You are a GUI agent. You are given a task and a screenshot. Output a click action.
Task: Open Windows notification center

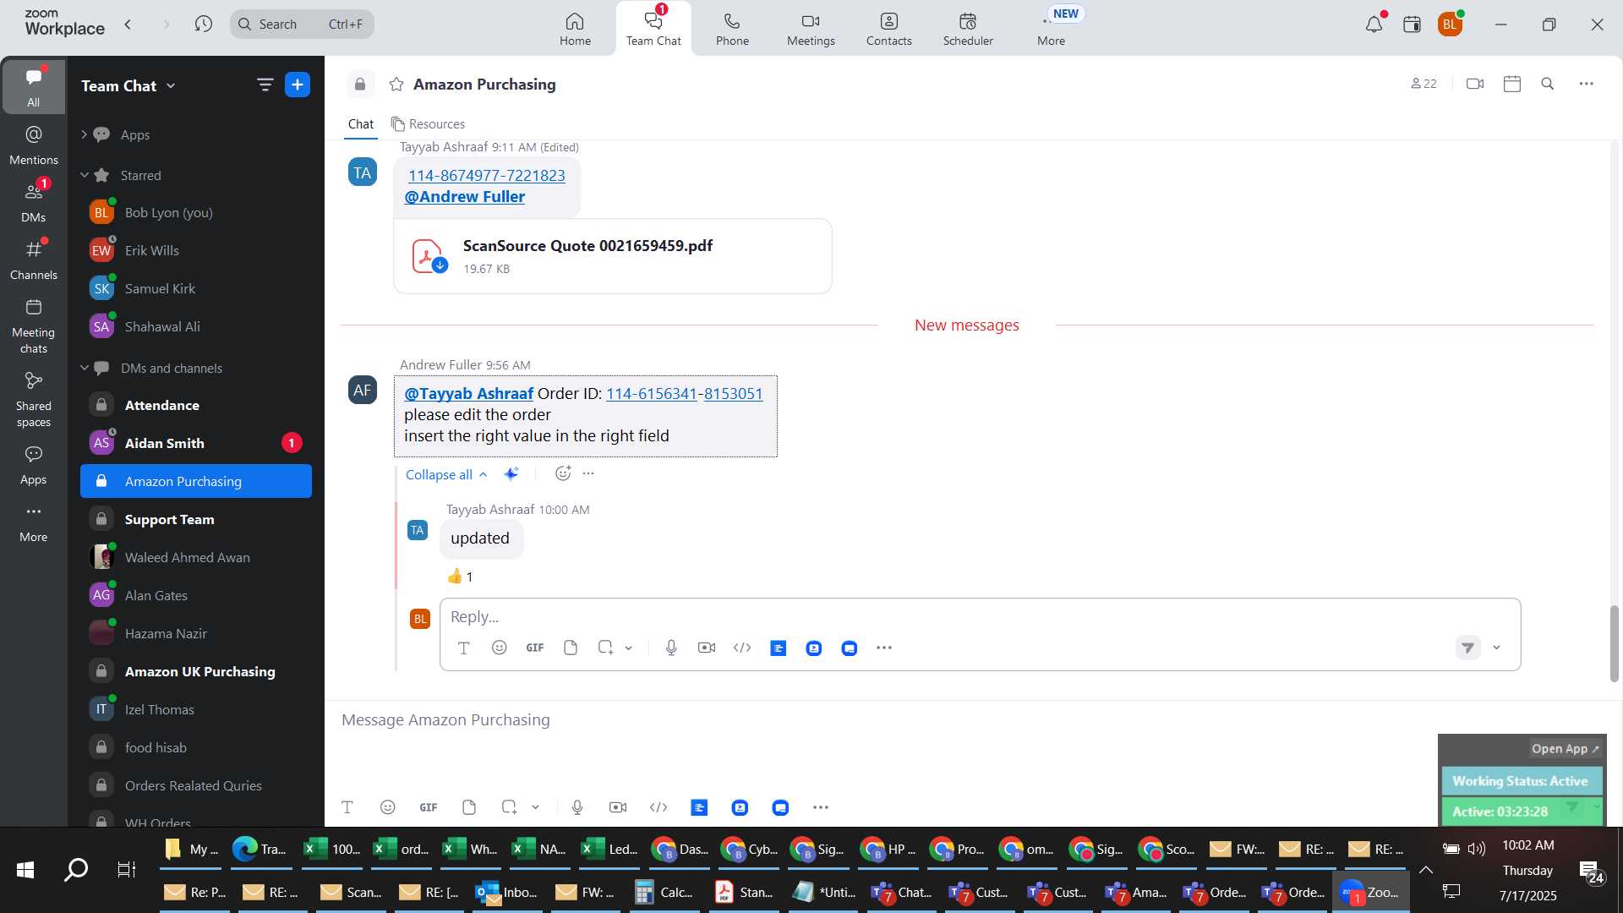(x=1593, y=872)
